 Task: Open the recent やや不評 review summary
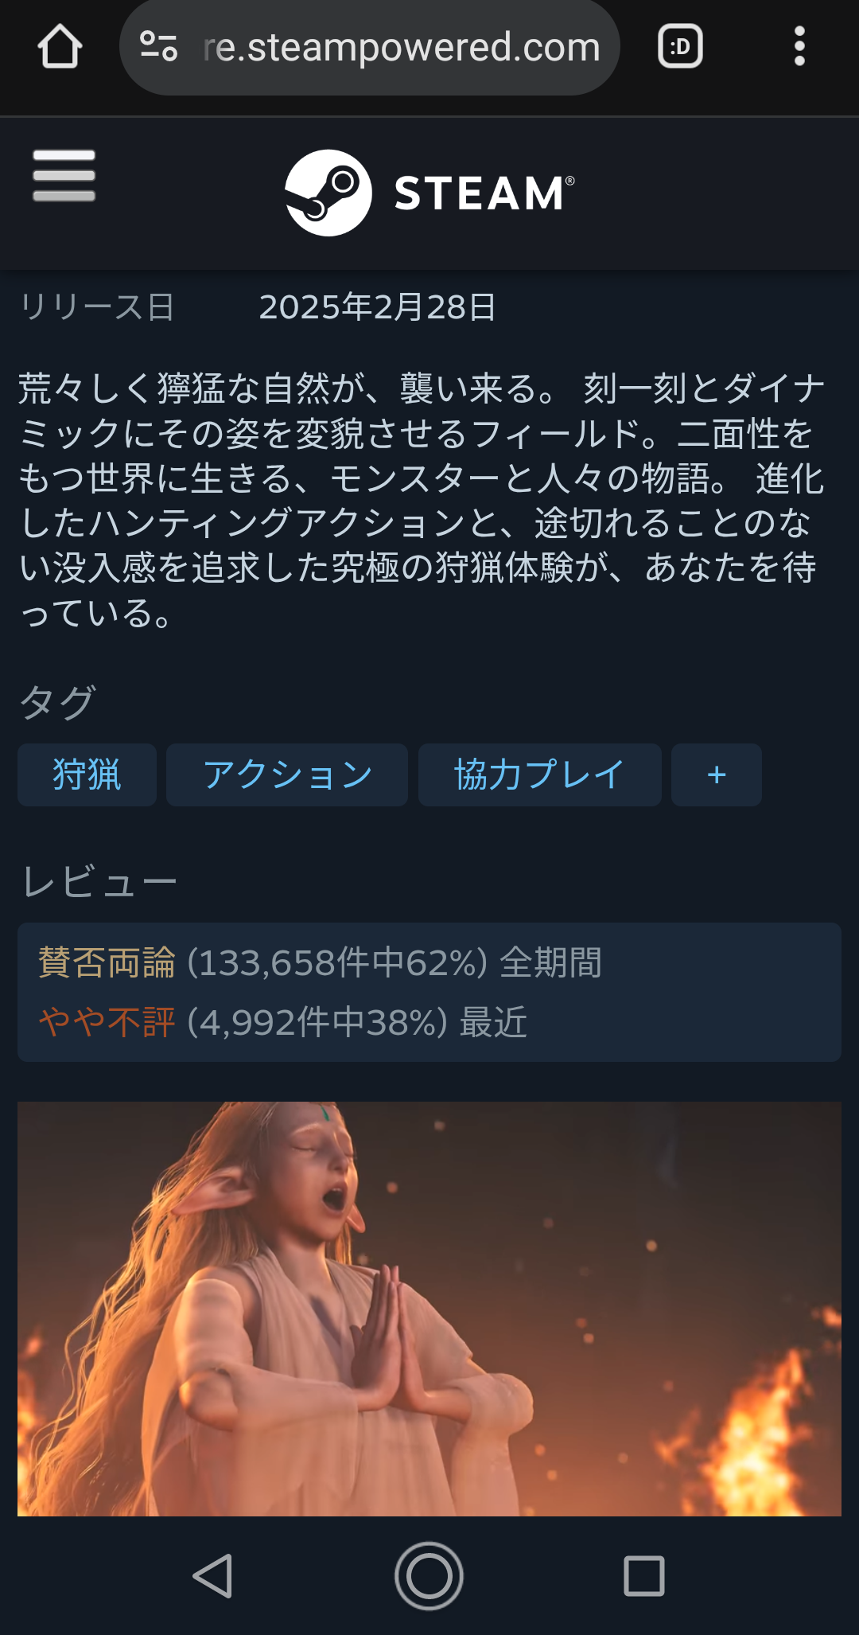coord(283,1022)
